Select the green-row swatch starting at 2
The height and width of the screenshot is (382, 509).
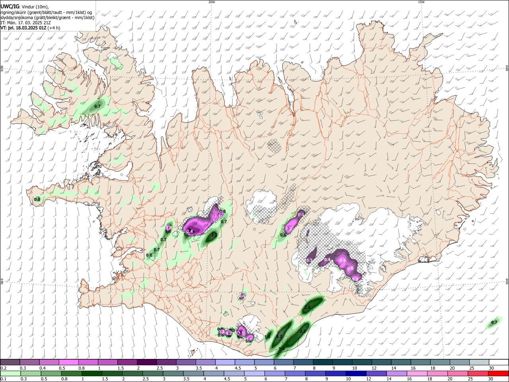coord(132,373)
